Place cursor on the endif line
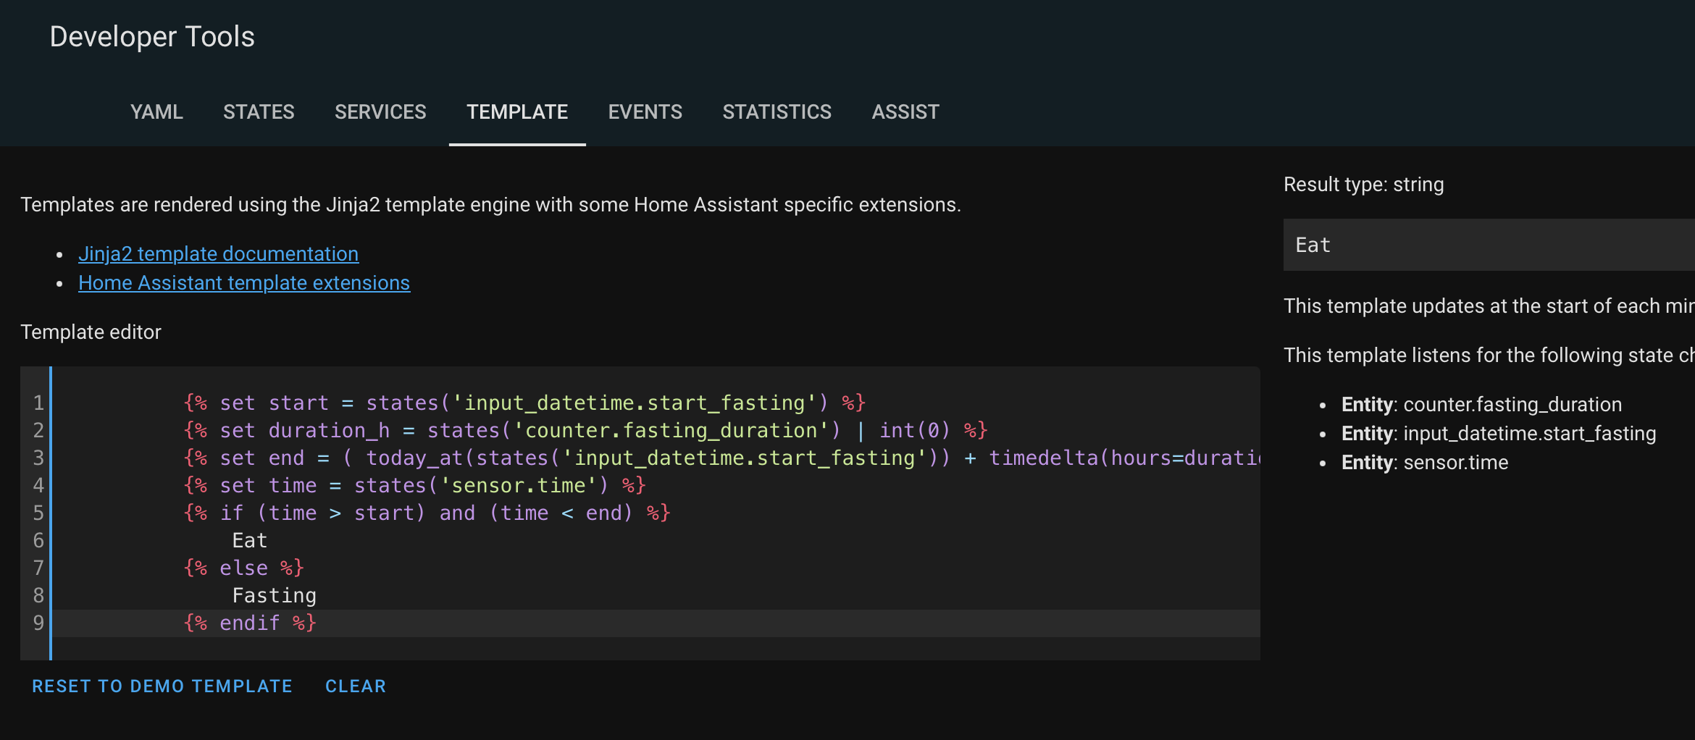The image size is (1695, 740). [250, 623]
